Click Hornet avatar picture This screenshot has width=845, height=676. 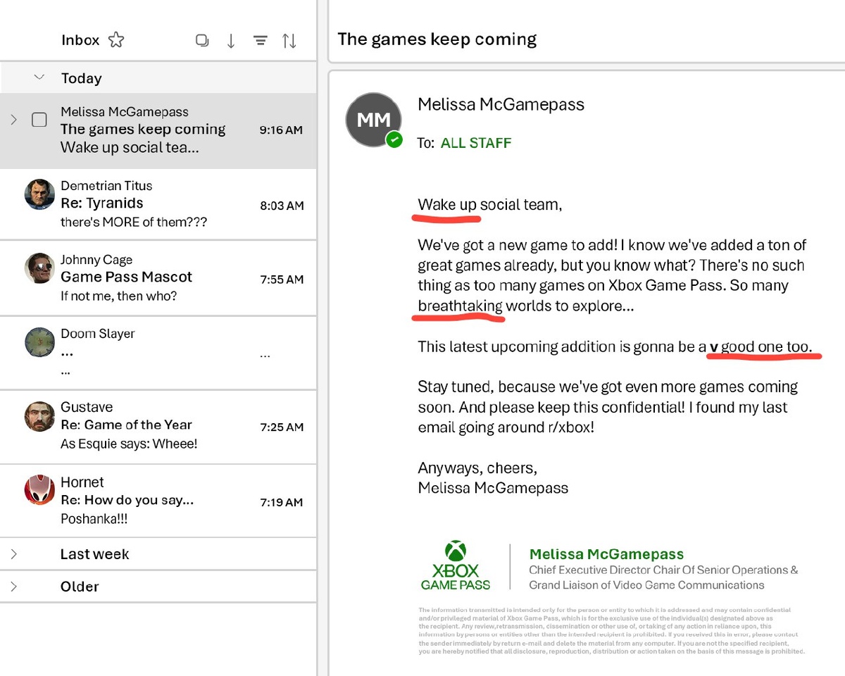[x=39, y=490]
